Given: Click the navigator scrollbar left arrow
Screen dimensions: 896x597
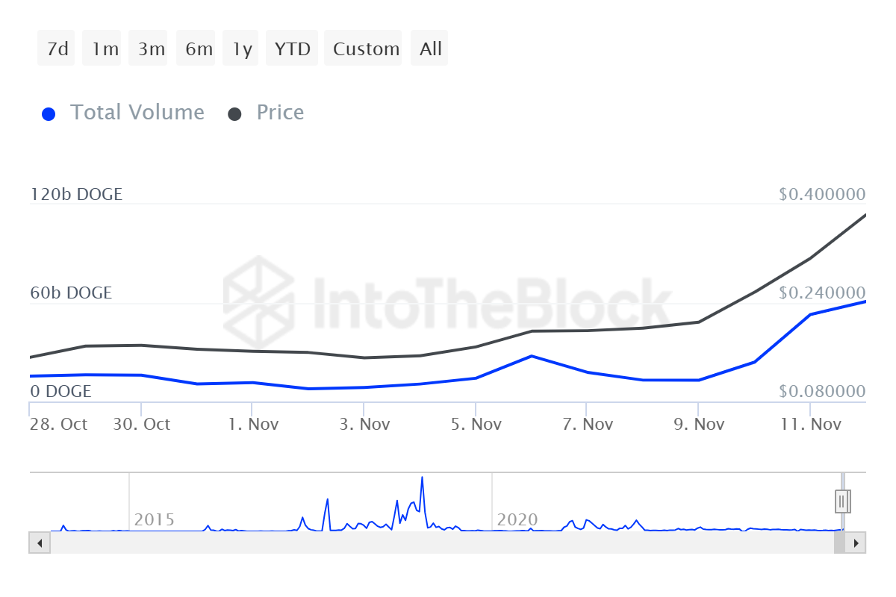Looking at the screenshot, I should click(x=39, y=543).
